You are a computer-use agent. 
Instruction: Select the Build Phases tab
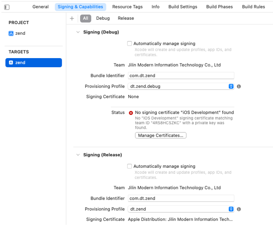[x=219, y=7]
